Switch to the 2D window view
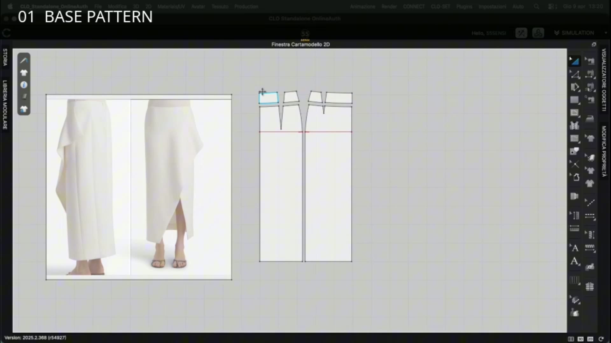Image resolution: width=611 pixels, height=343 pixels. [x=590, y=339]
